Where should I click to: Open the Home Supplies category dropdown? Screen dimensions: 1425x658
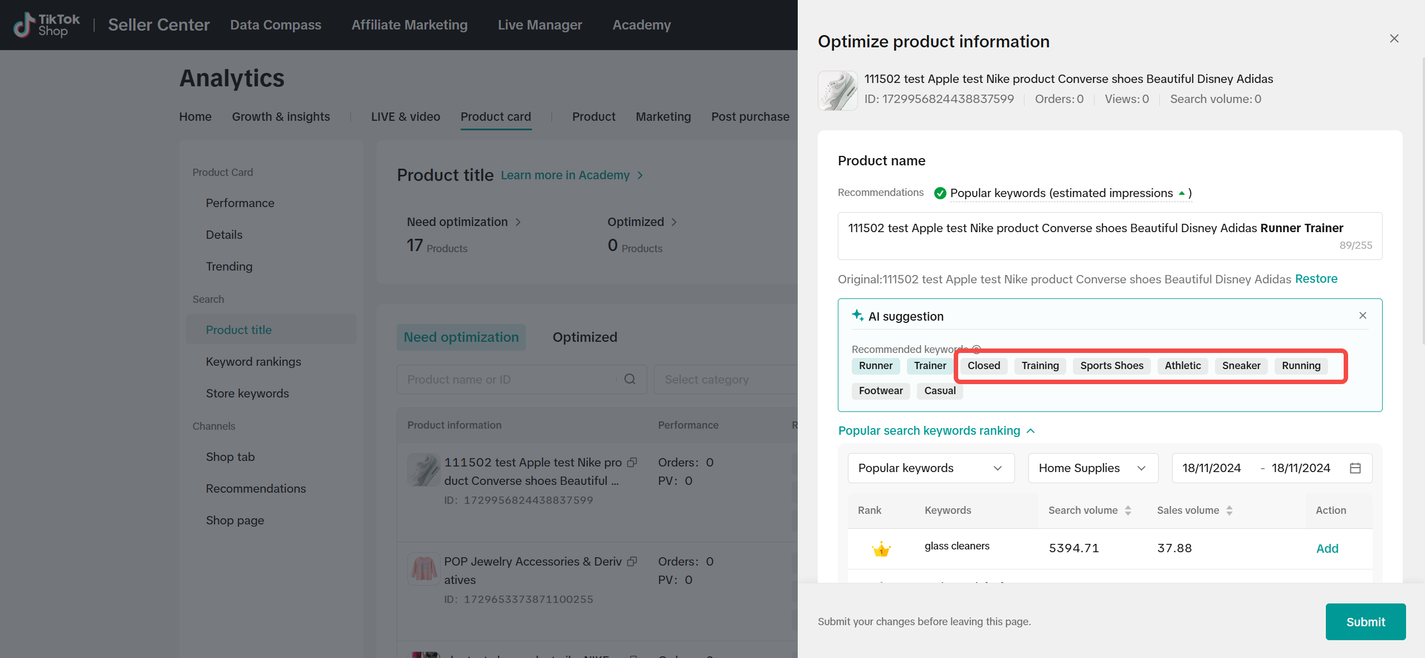pyautogui.click(x=1092, y=468)
